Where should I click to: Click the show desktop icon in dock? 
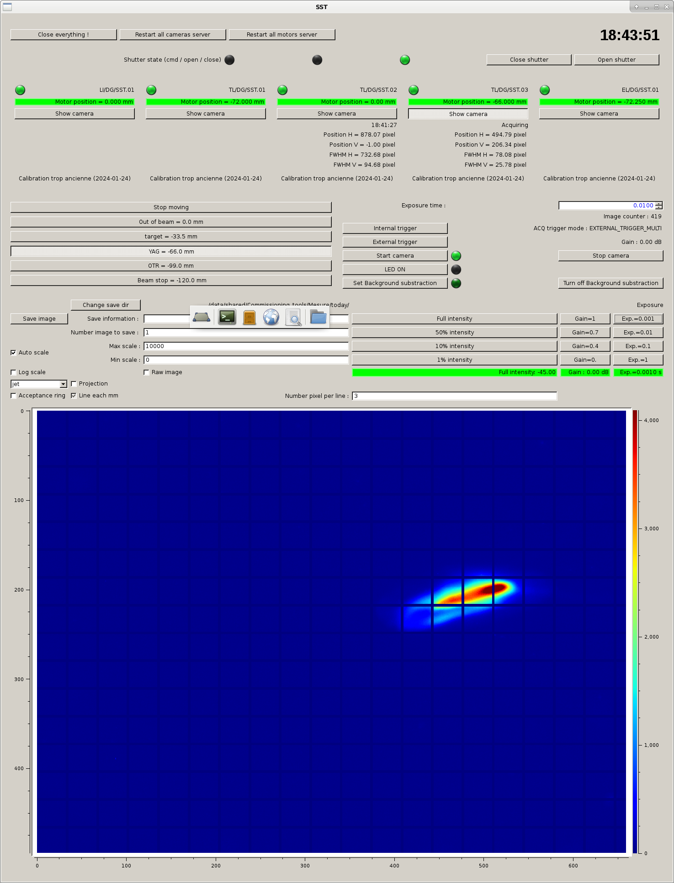202,317
